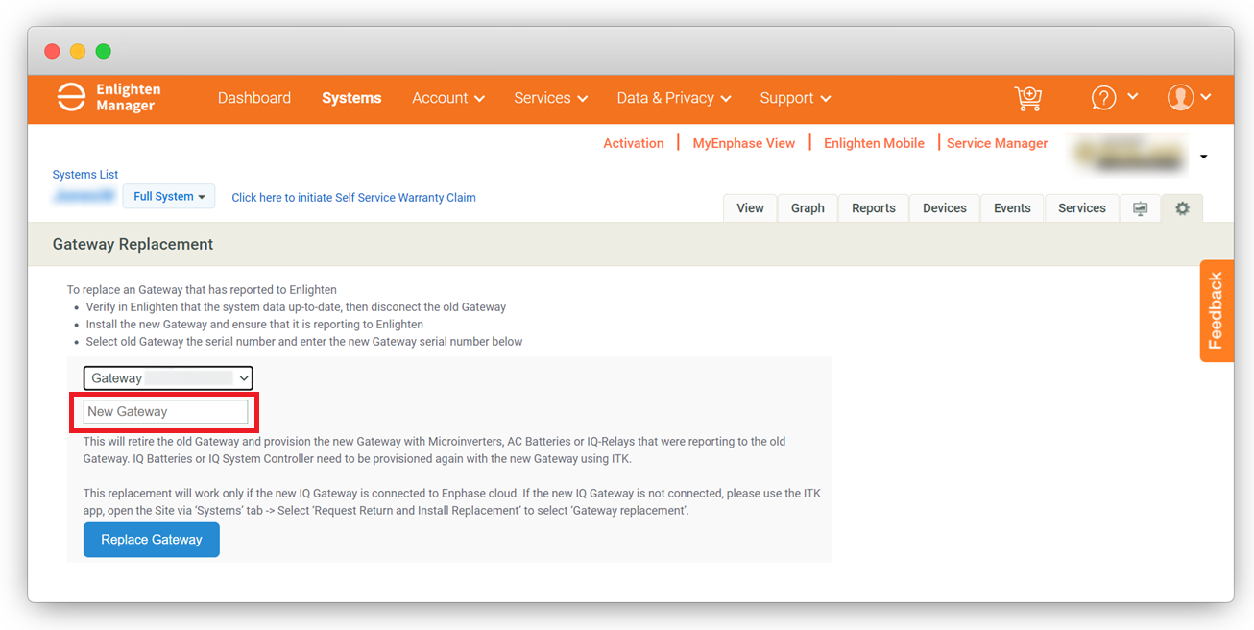Screen dimensions: 1254x630
Task: Open the old Gateway serial select box
Action: coord(168,378)
